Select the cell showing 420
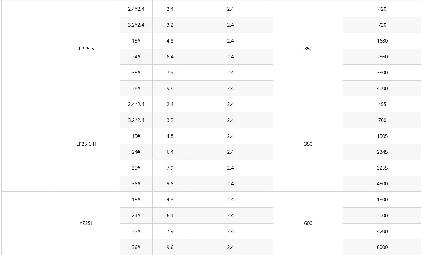423x255 pixels. coord(382,9)
